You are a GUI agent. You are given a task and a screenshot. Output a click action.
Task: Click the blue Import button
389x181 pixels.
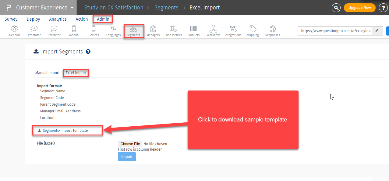click(x=127, y=157)
